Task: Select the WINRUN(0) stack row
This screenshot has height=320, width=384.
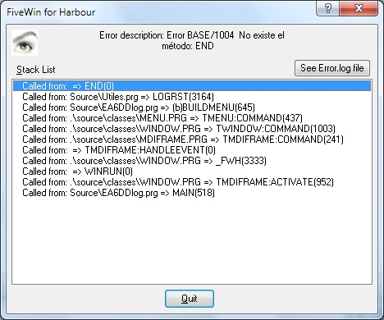Action: 192,171
